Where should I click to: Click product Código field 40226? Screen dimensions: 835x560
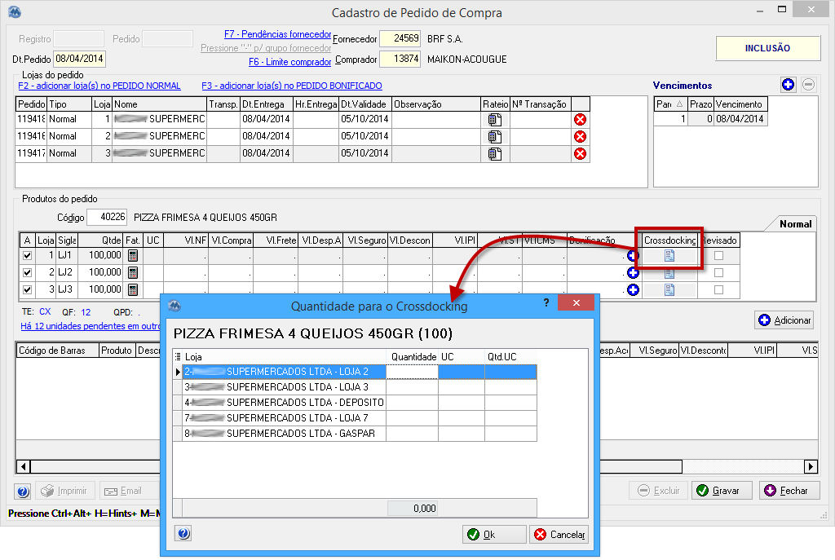[x=107, y=217]
